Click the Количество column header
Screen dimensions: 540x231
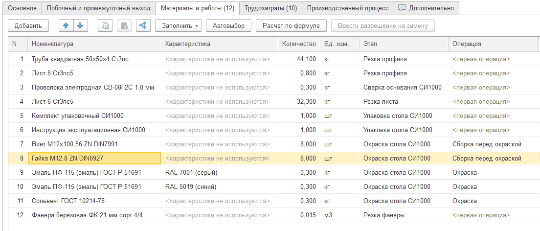[299, 44]
